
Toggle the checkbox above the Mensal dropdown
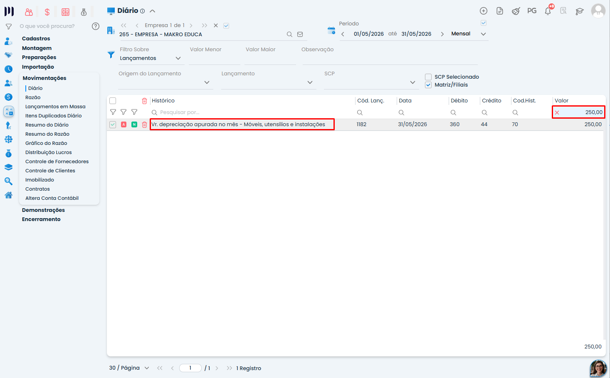484,23
